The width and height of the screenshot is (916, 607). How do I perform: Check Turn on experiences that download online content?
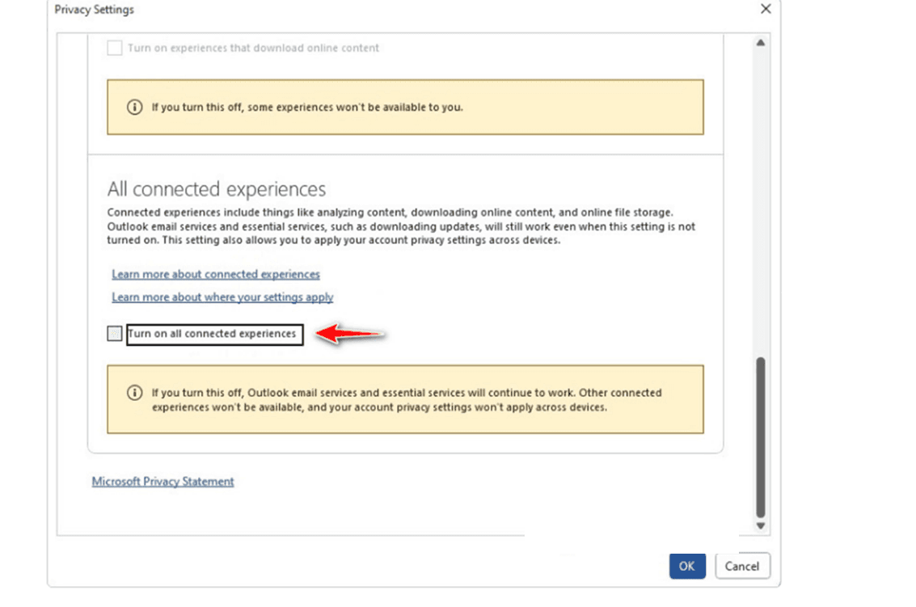113,48
